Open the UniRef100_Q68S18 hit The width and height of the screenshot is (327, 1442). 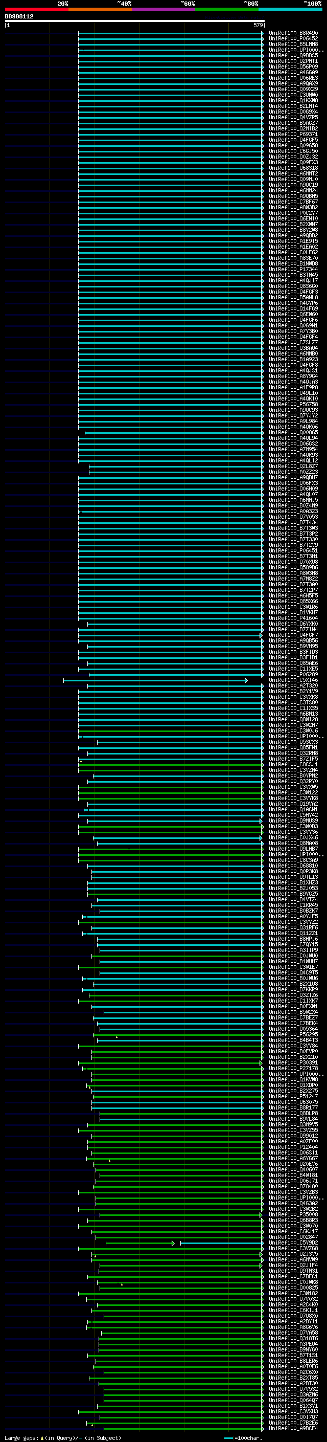click(293, 168)
